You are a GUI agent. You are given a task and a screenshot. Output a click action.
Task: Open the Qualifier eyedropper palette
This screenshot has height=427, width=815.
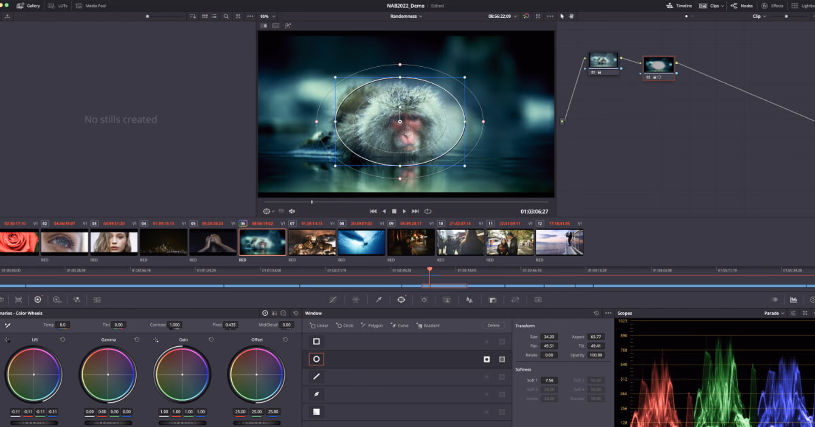[379, 300]
